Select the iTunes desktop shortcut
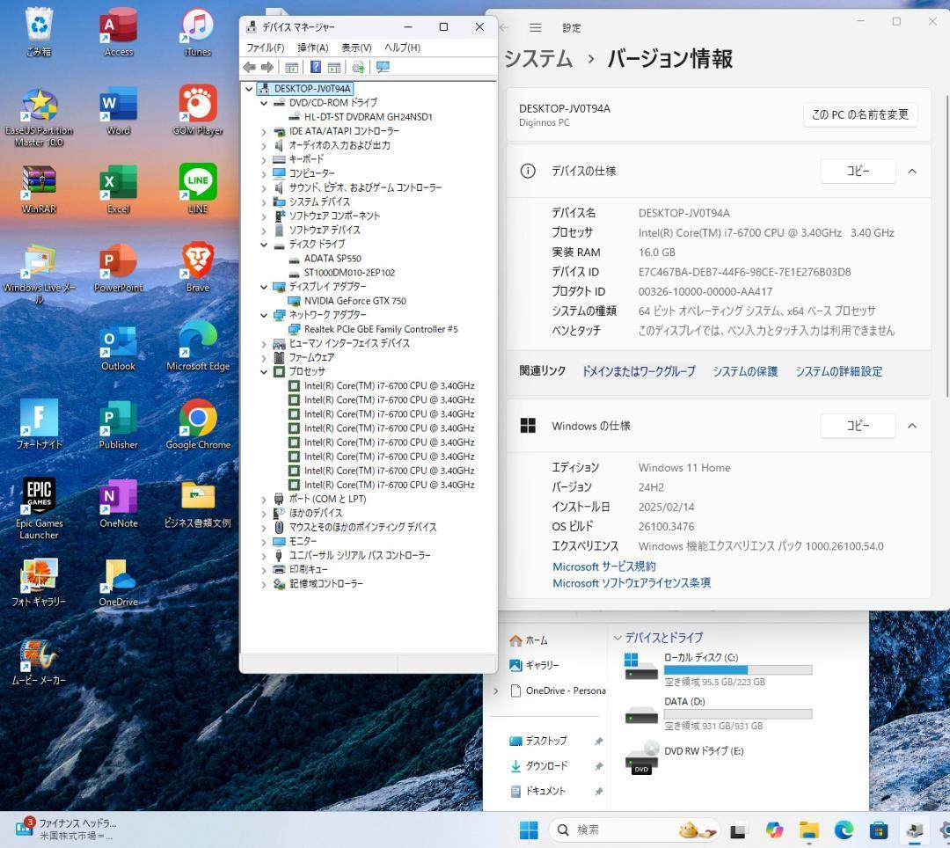This screenshot has height=848, width=950. (198, 32)
